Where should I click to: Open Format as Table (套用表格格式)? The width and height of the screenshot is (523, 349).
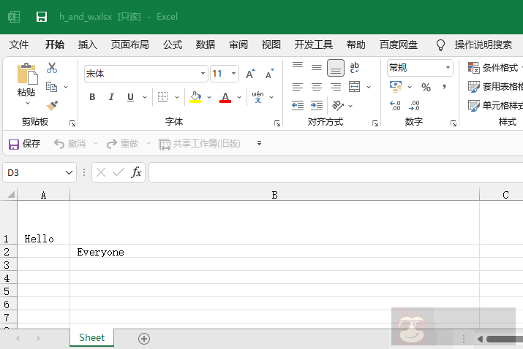point(495,87)
